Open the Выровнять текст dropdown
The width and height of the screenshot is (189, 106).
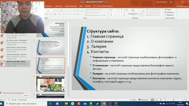(x=92, y=12)
